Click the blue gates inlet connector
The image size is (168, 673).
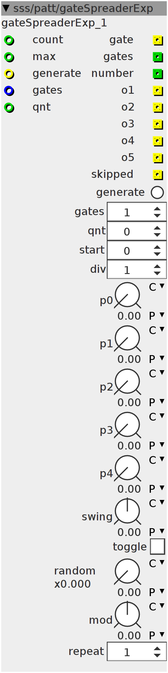pos(9,90)
